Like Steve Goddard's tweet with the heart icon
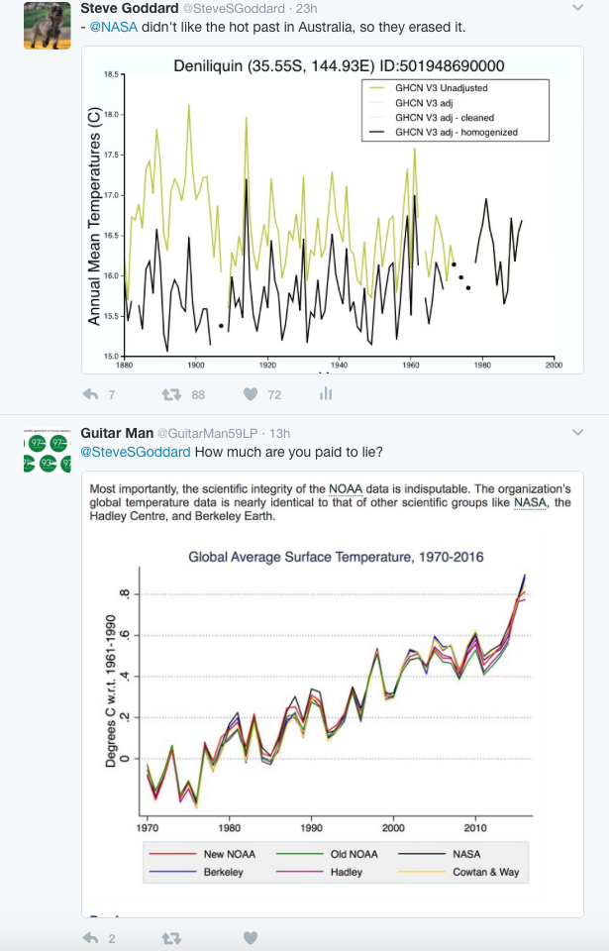 coord(251,395)
